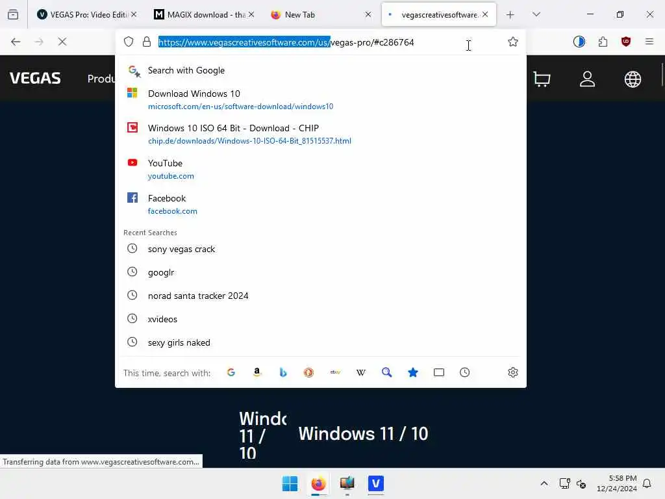The height and width of the screenshot is (499, 665).
Task: Open the user account icon on VEGAS site
Action: (x=587, y=79)
